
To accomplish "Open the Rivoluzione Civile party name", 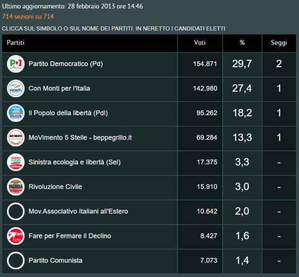I will [x=55, y=186].
